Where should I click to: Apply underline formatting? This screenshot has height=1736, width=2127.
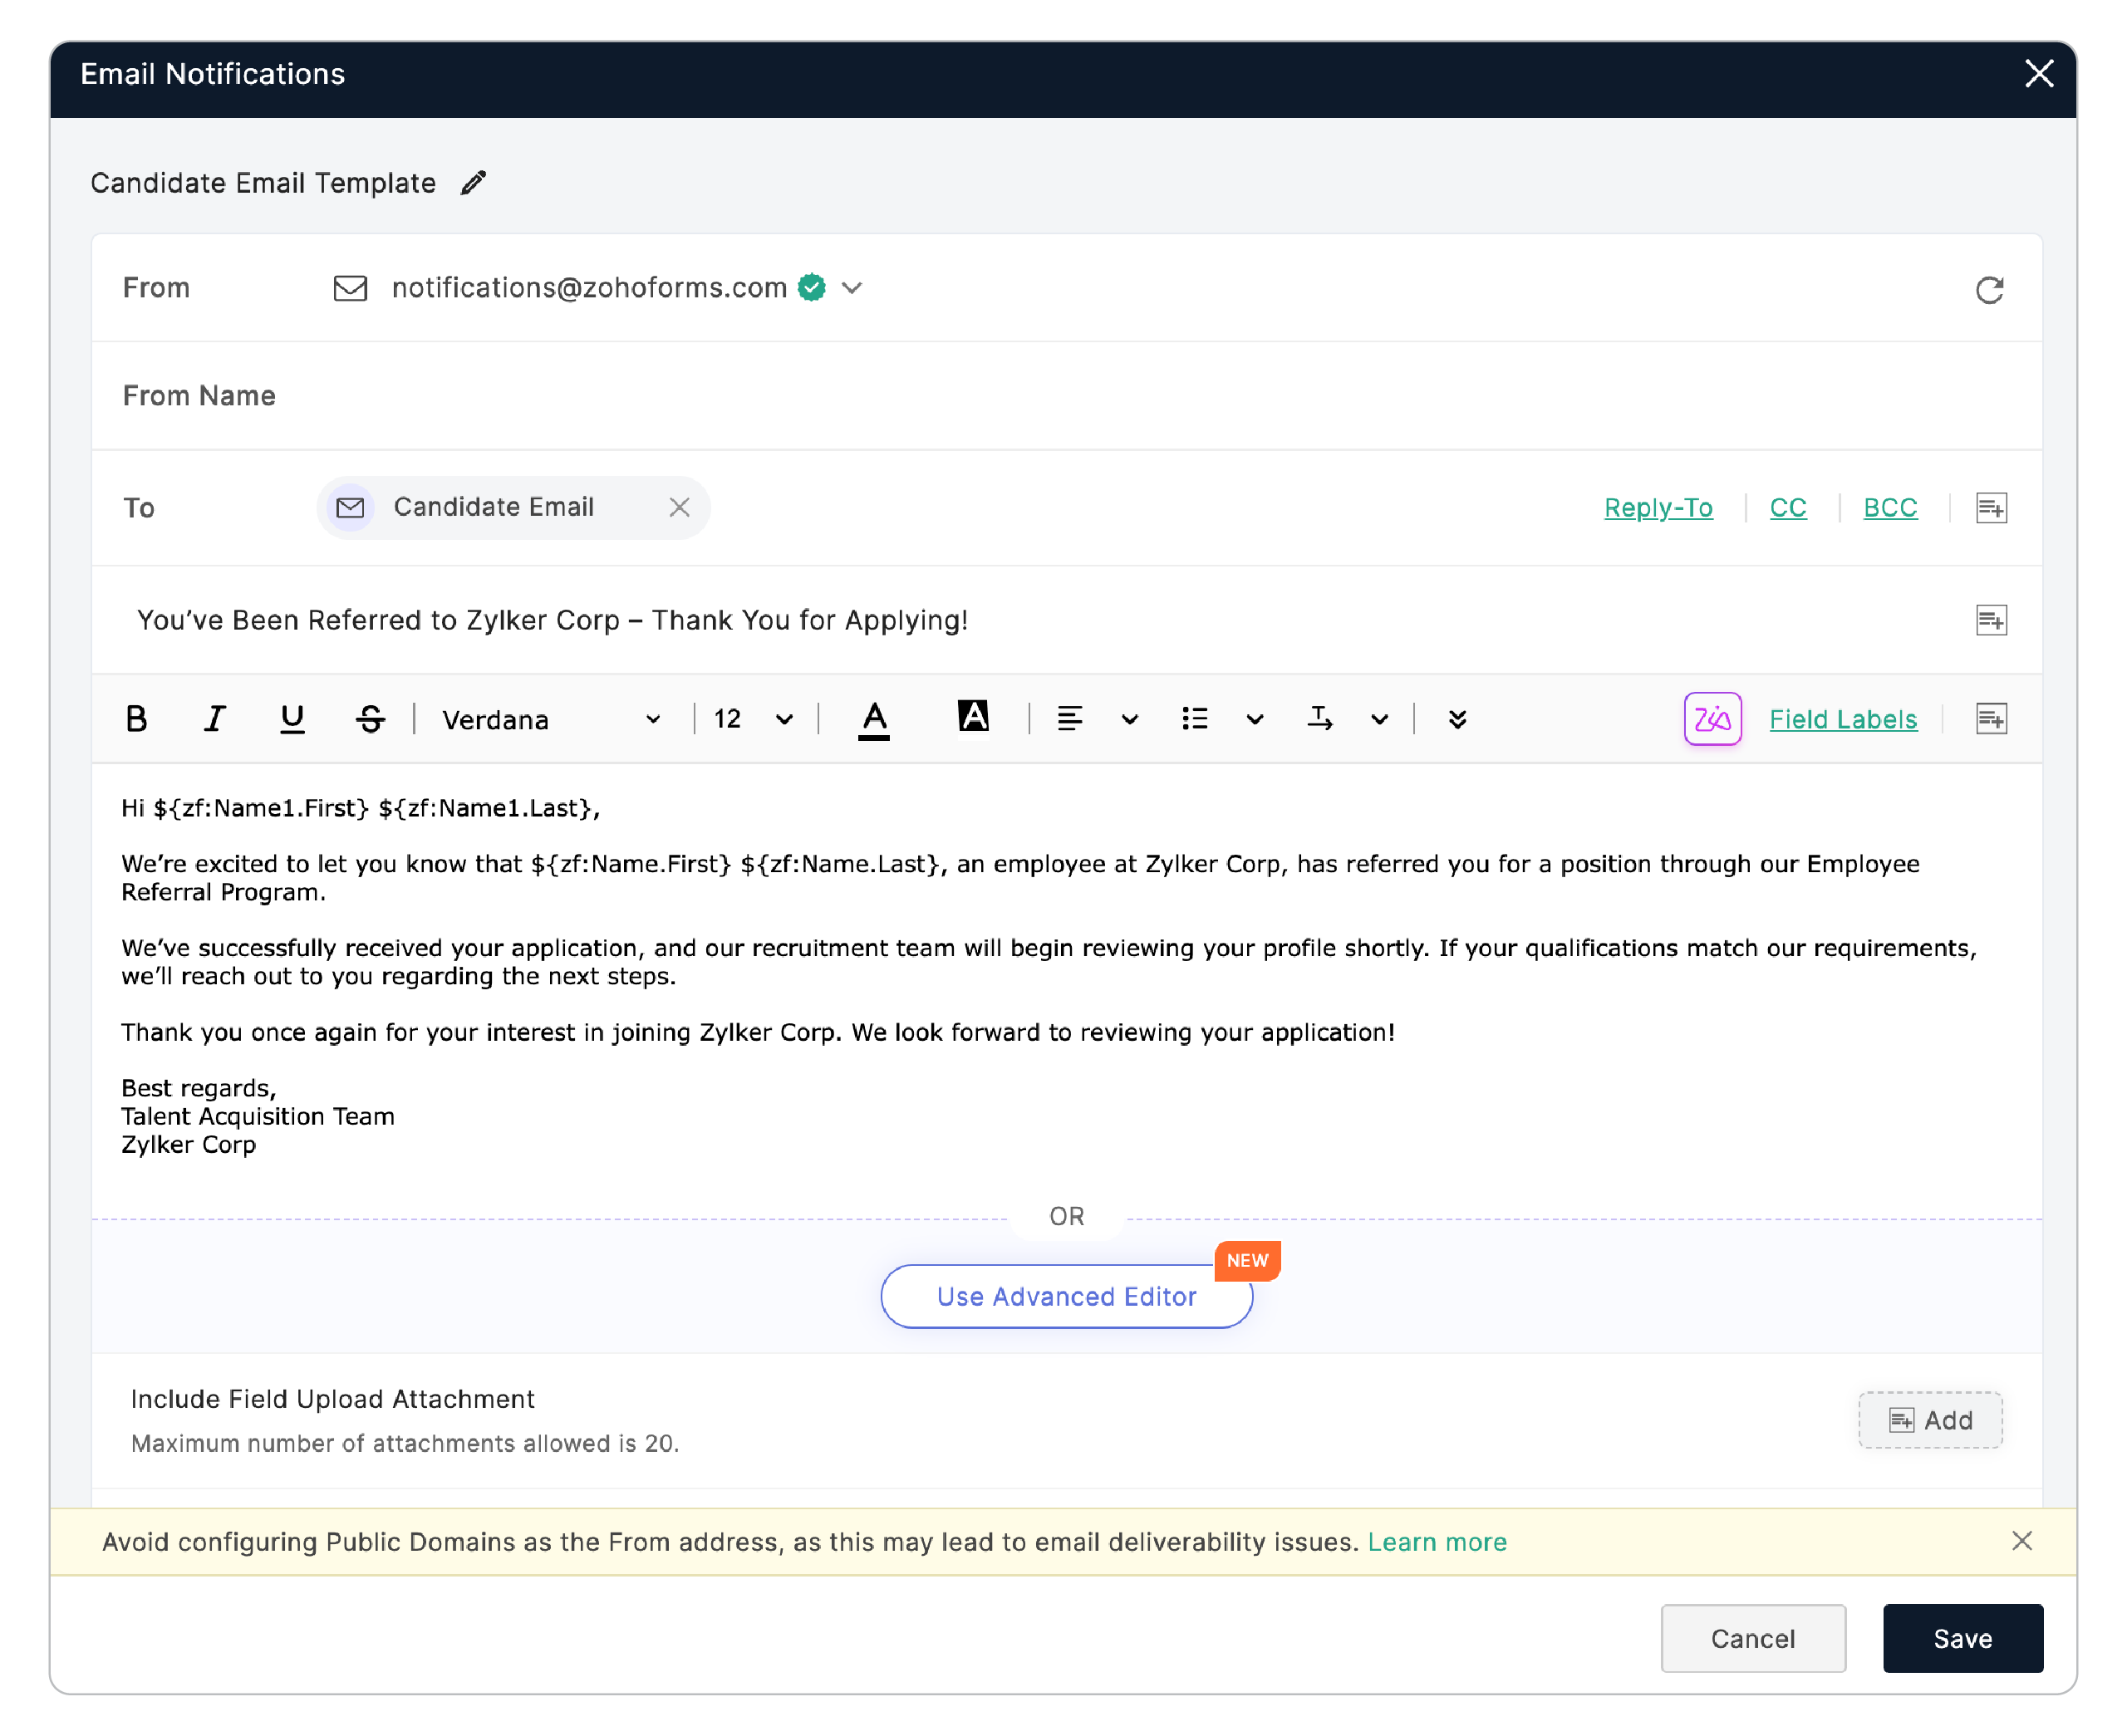point(291,718)
